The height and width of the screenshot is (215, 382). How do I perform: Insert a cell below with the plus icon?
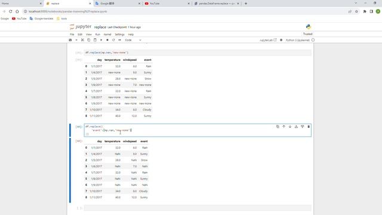coord(76,40)
